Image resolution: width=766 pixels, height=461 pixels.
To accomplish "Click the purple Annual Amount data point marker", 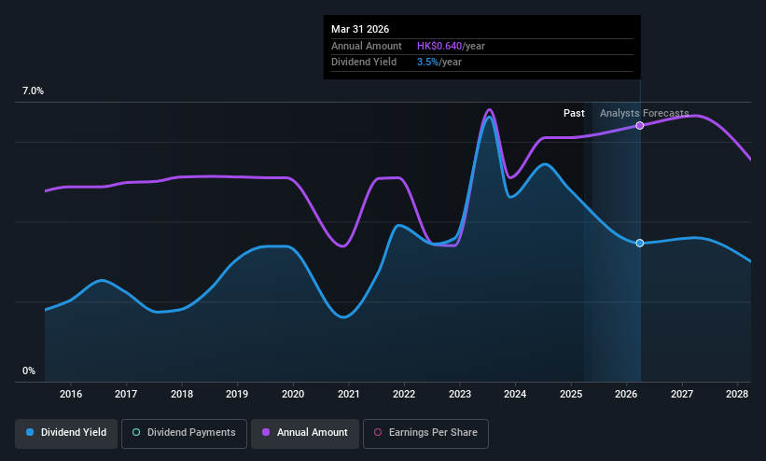I will point(639,126).
